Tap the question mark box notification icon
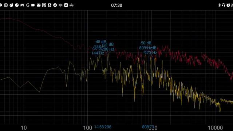233x131 pixels. point(44,5)
